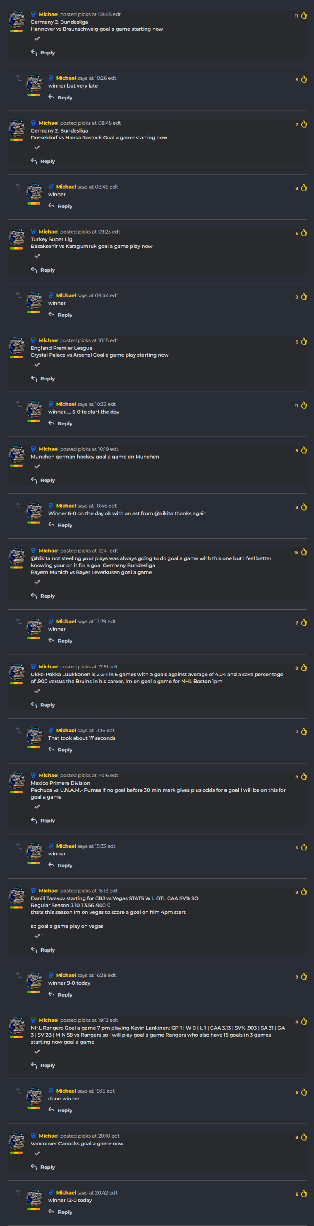314x1226 pixels.
Task: Click checkmark under Basaksehir vs Karagumruk pick
Action: 37,256
